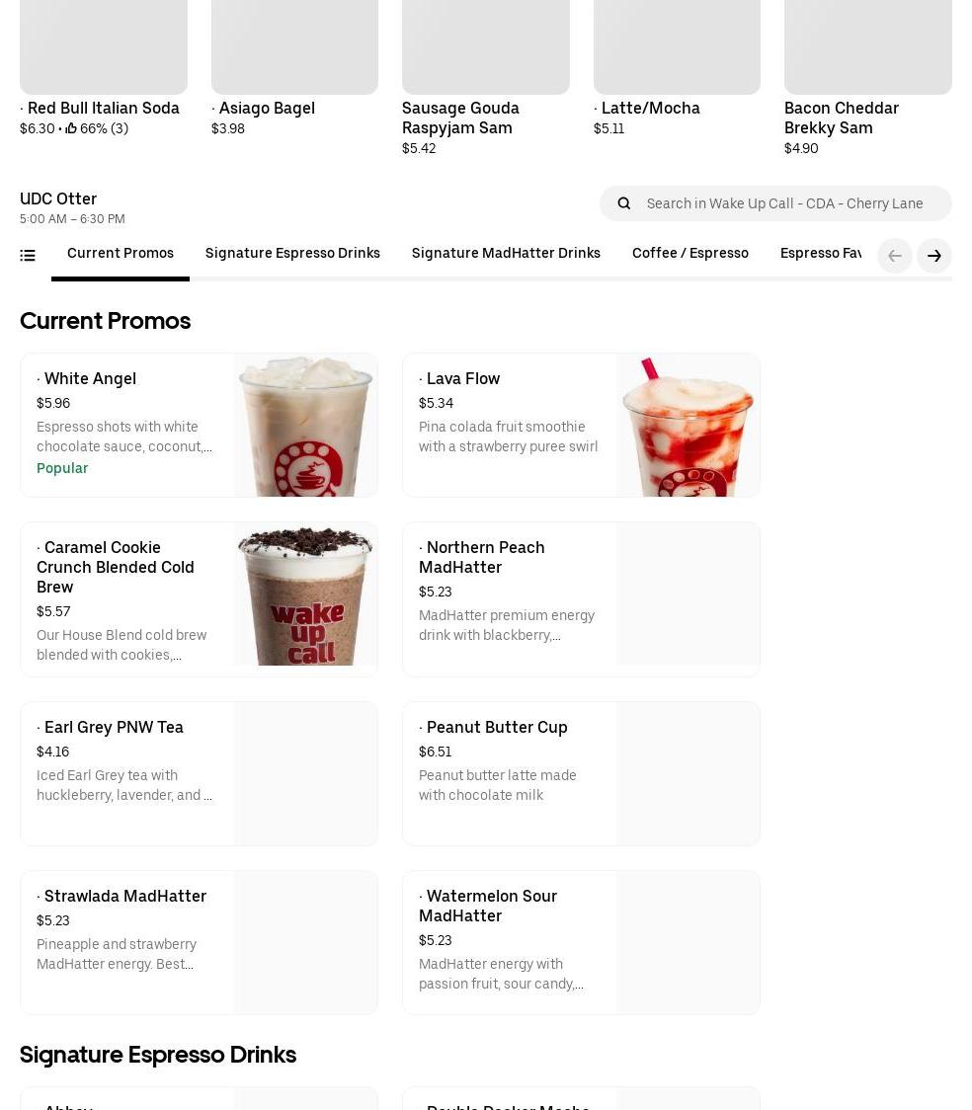The height and width of the screenshot is (1110, 972).
Task: Select the Current Promos tab
Action: [121, 254]
